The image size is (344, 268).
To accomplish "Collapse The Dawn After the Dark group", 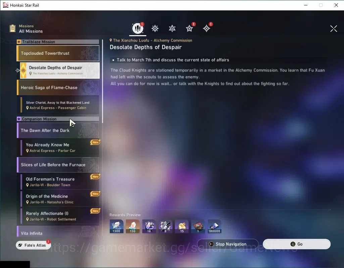I will 58,131.
